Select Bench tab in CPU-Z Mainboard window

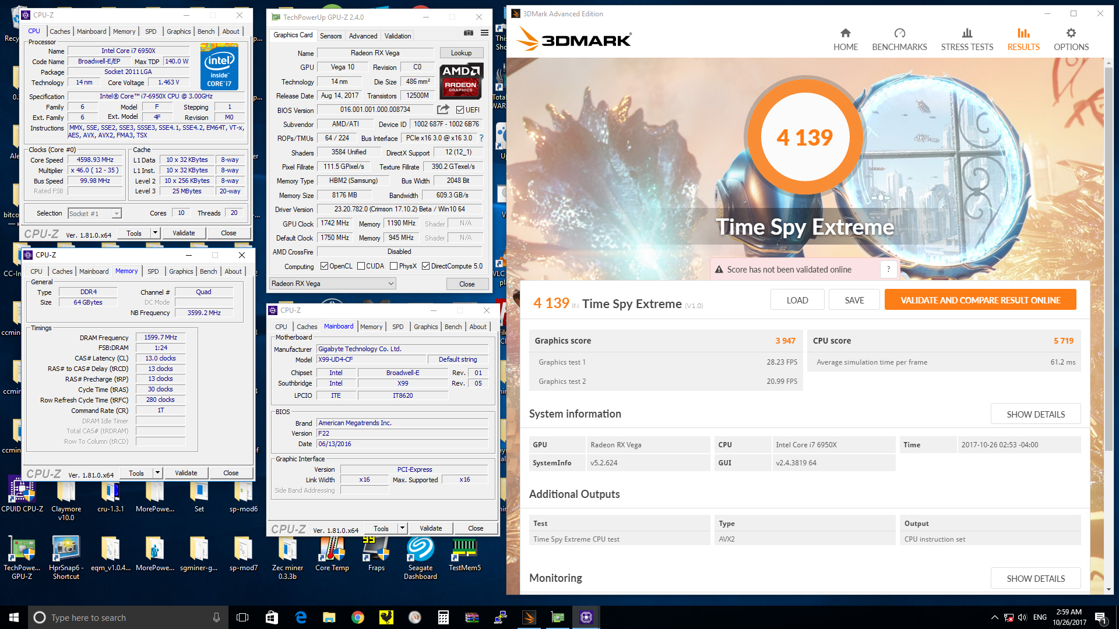[453, 327]
